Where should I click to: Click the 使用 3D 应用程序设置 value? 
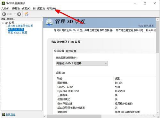tap(127, 112)
